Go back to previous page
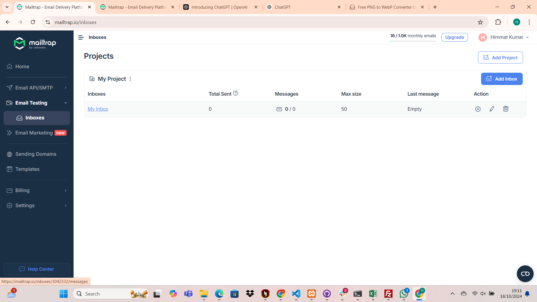This screenshot has height=302, width=537. (x=8, y=22)
